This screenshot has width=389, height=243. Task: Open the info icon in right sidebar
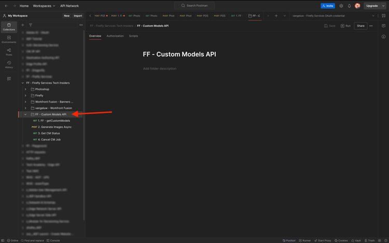(383, 37)
